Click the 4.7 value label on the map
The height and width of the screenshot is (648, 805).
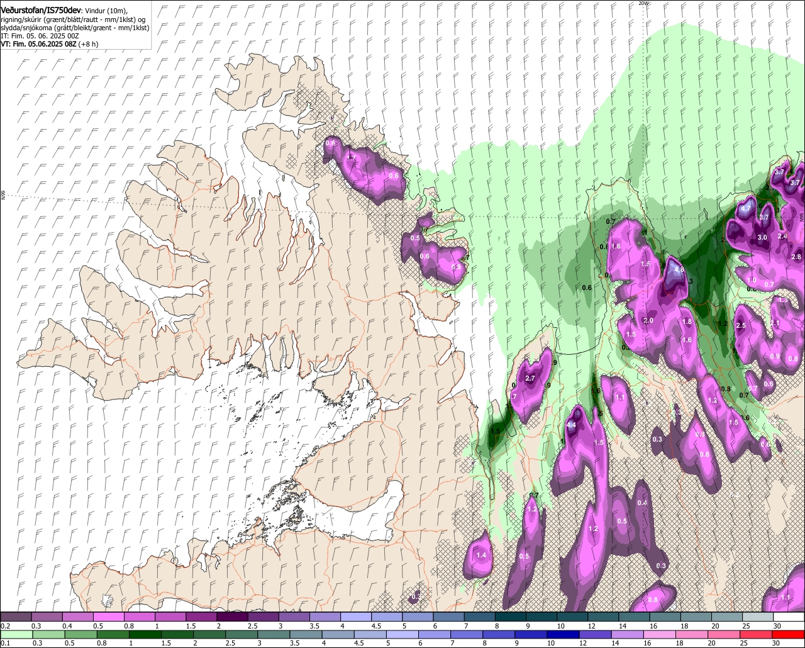pos(747,208)
